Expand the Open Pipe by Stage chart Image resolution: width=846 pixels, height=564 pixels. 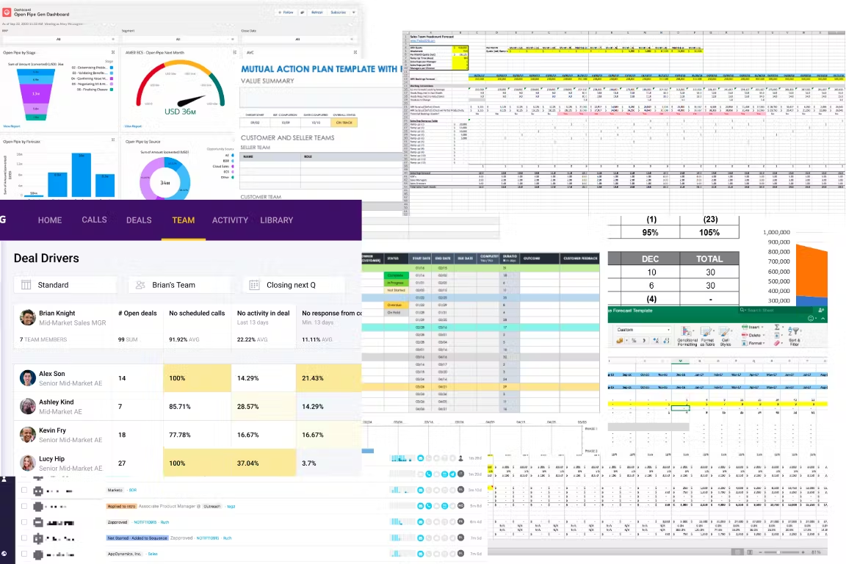tap(113, 52)
